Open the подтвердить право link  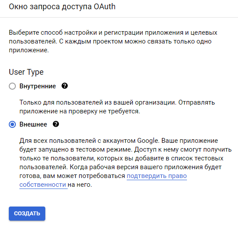pos(157,176)
